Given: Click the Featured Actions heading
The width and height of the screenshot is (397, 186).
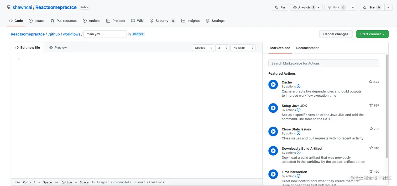Looking at the screenshot, I should point(282,74).
